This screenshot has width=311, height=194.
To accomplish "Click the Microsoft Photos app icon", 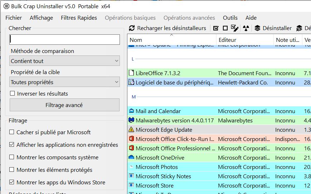I will [131, 167].
